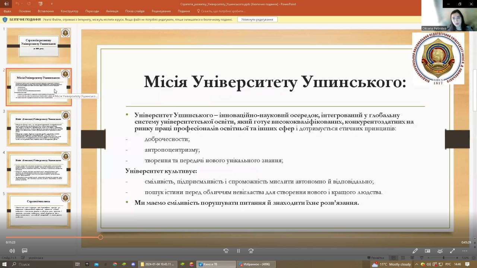The height and width of the screenshot is (268, 477).
Task: Open the Windows notification center
Action: pyautogui.click(x=467, y=264)
